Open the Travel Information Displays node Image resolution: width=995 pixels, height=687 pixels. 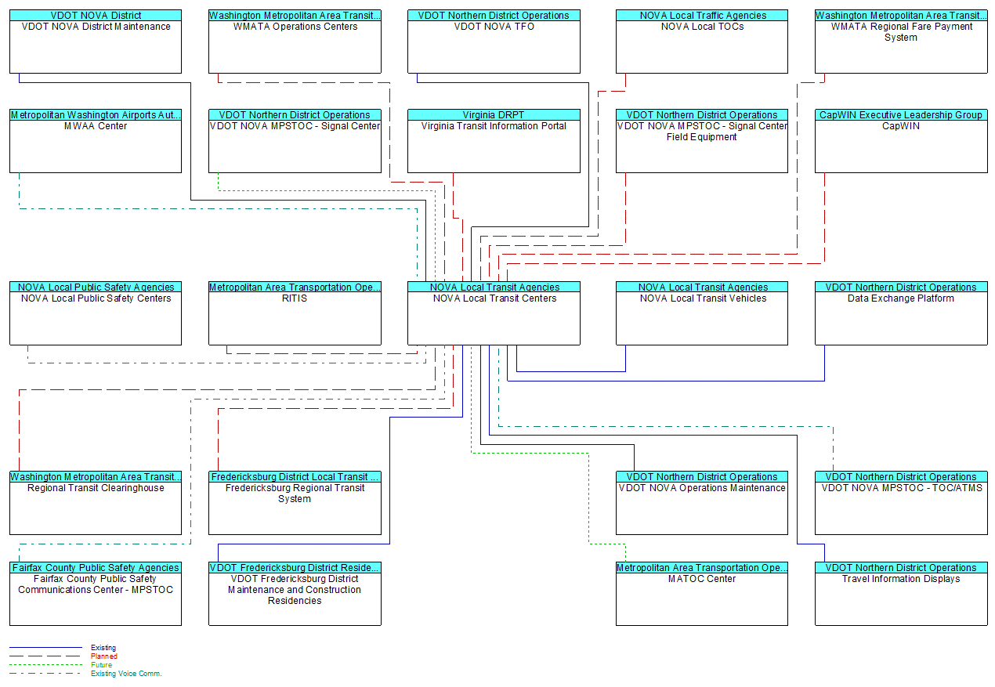901,594
